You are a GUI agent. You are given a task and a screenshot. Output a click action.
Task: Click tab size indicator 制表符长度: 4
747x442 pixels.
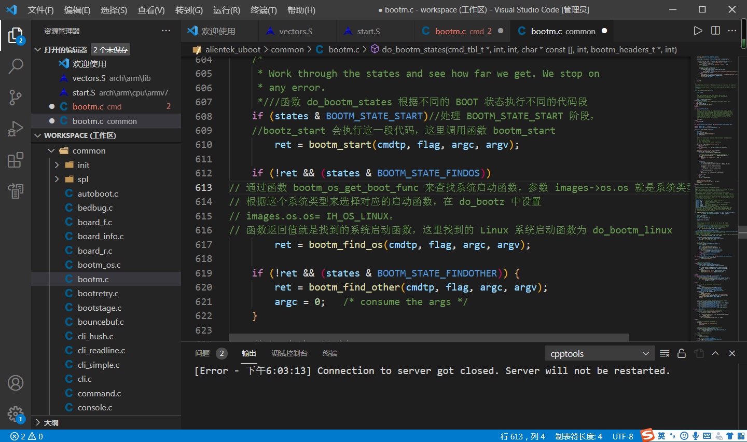578,436
